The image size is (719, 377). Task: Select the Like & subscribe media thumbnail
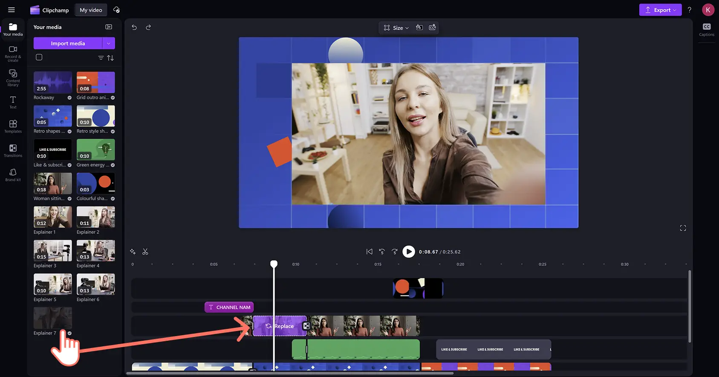pyautogui.click(x=53, y=150)
